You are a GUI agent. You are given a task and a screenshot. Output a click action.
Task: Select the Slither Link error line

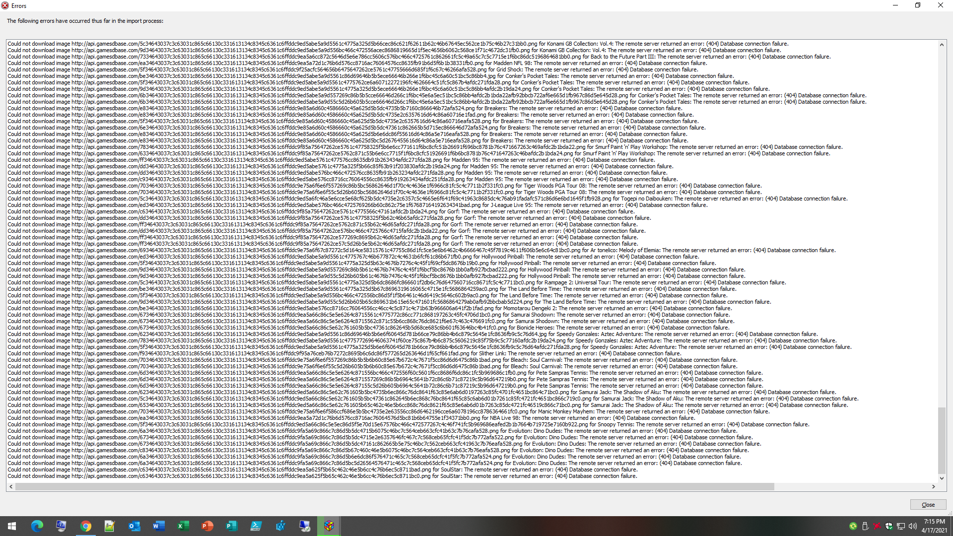pos(344,353)
